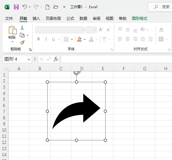Open the 帮助 ribbon tab
This screenshot has height=160, width=172.
pos(123,18)
